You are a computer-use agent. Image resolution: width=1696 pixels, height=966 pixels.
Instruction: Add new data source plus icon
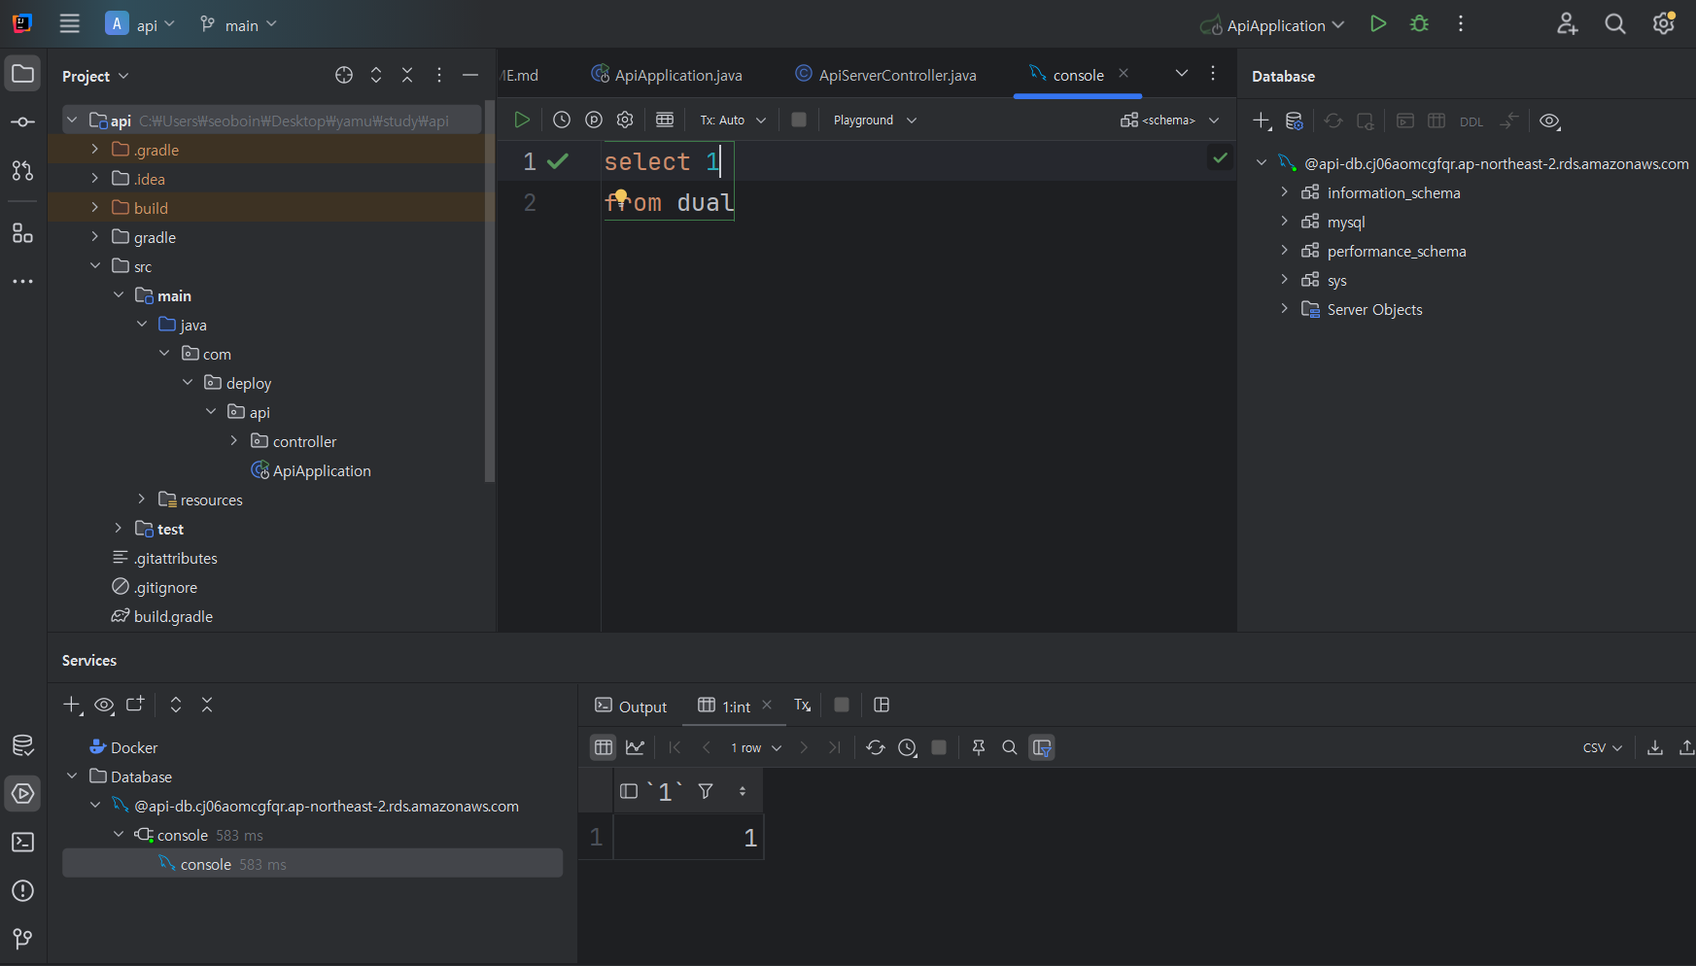click(x=1262, y=121)
